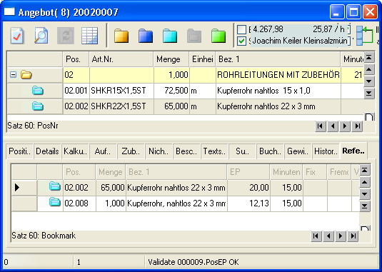Click the yellow folder toolbar icon
Viewport: 382px width, 272px height.
tap(121, 36)
